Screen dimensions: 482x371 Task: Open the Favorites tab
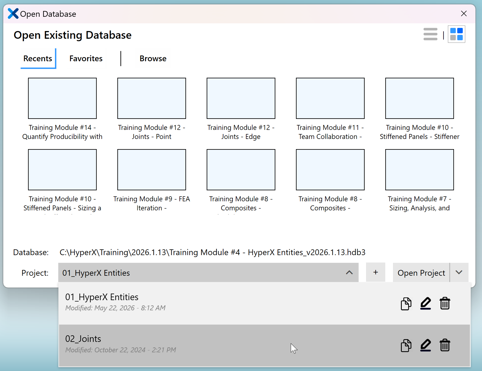86,58
